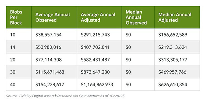Select the $407,702,041 cell
This screenshot has width=206, height=104.
coord(99,47)
